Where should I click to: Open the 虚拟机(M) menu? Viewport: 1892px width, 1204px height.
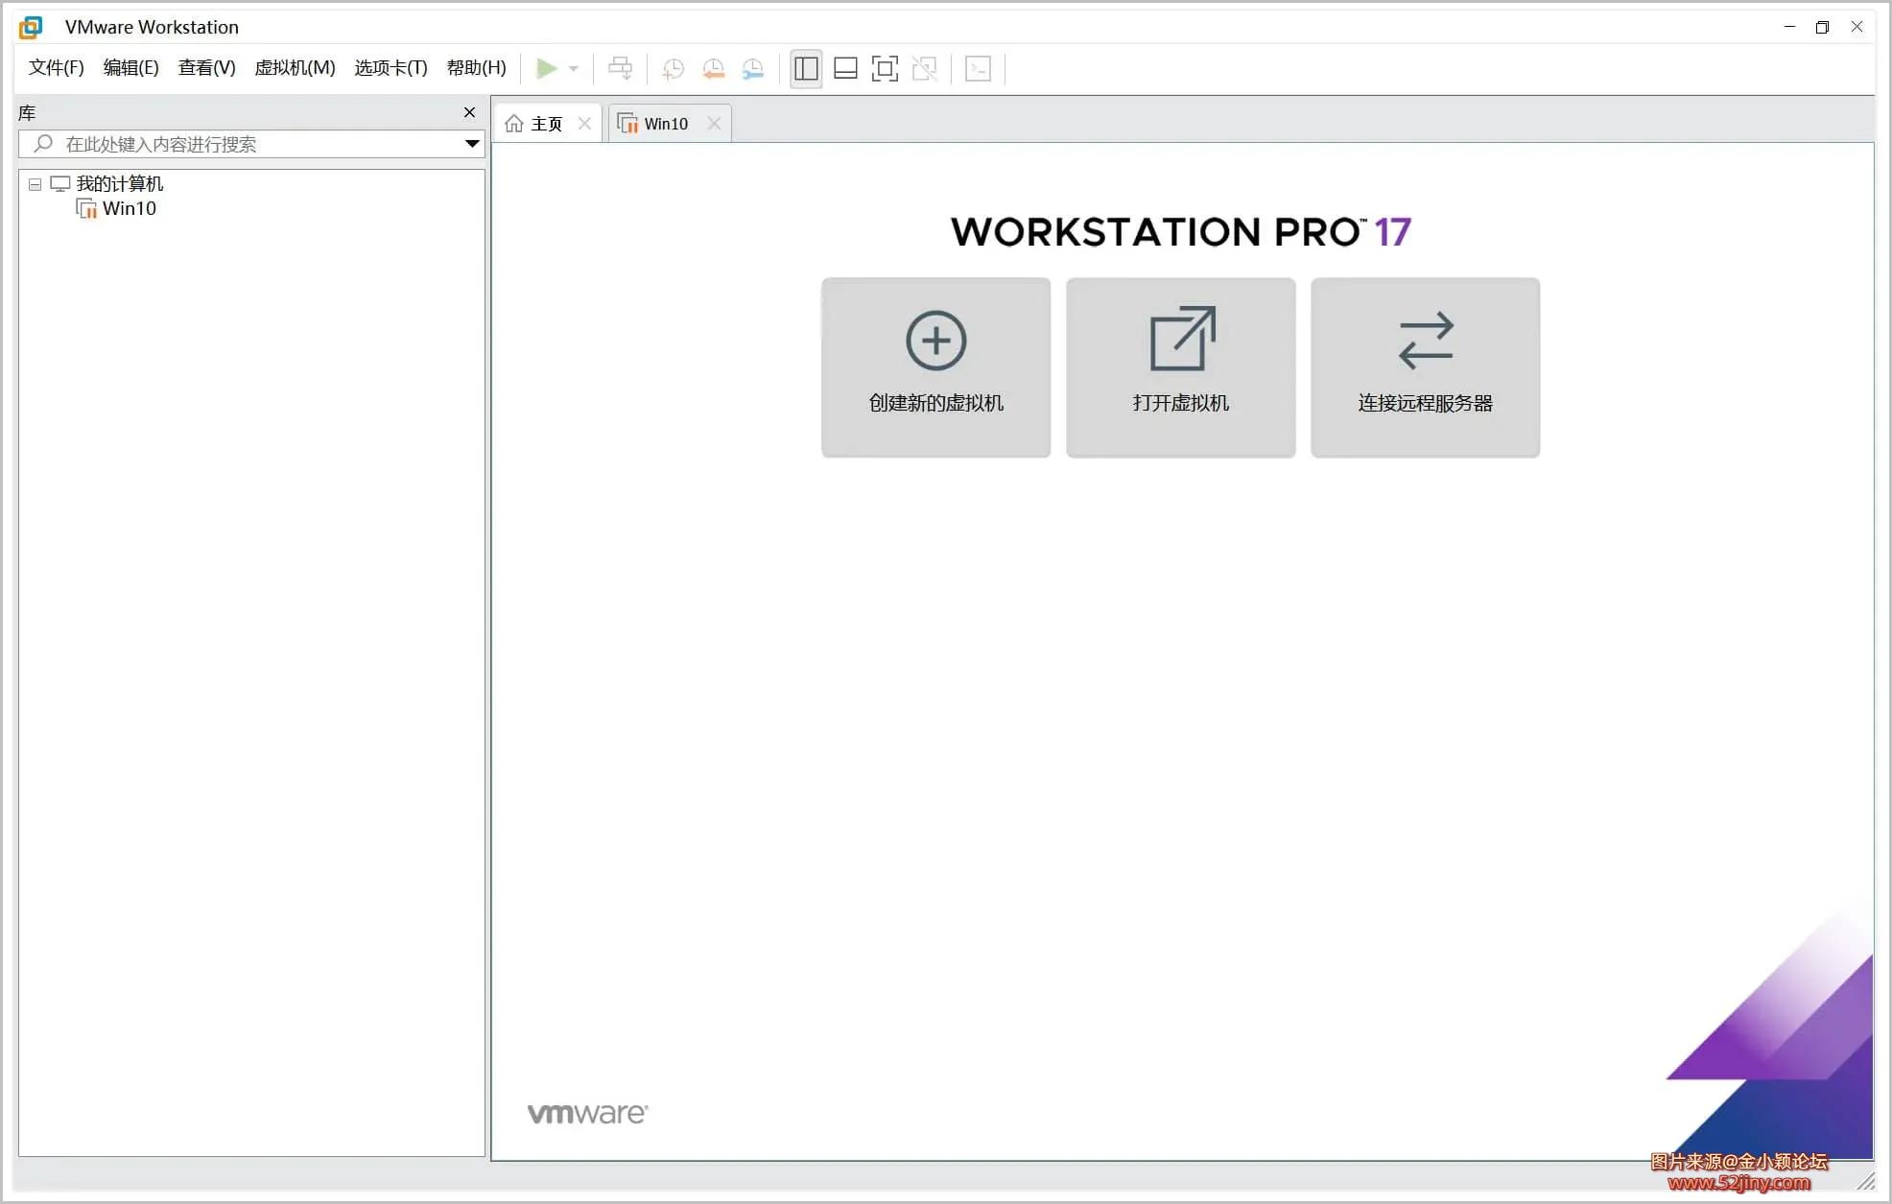click(295, 68)
